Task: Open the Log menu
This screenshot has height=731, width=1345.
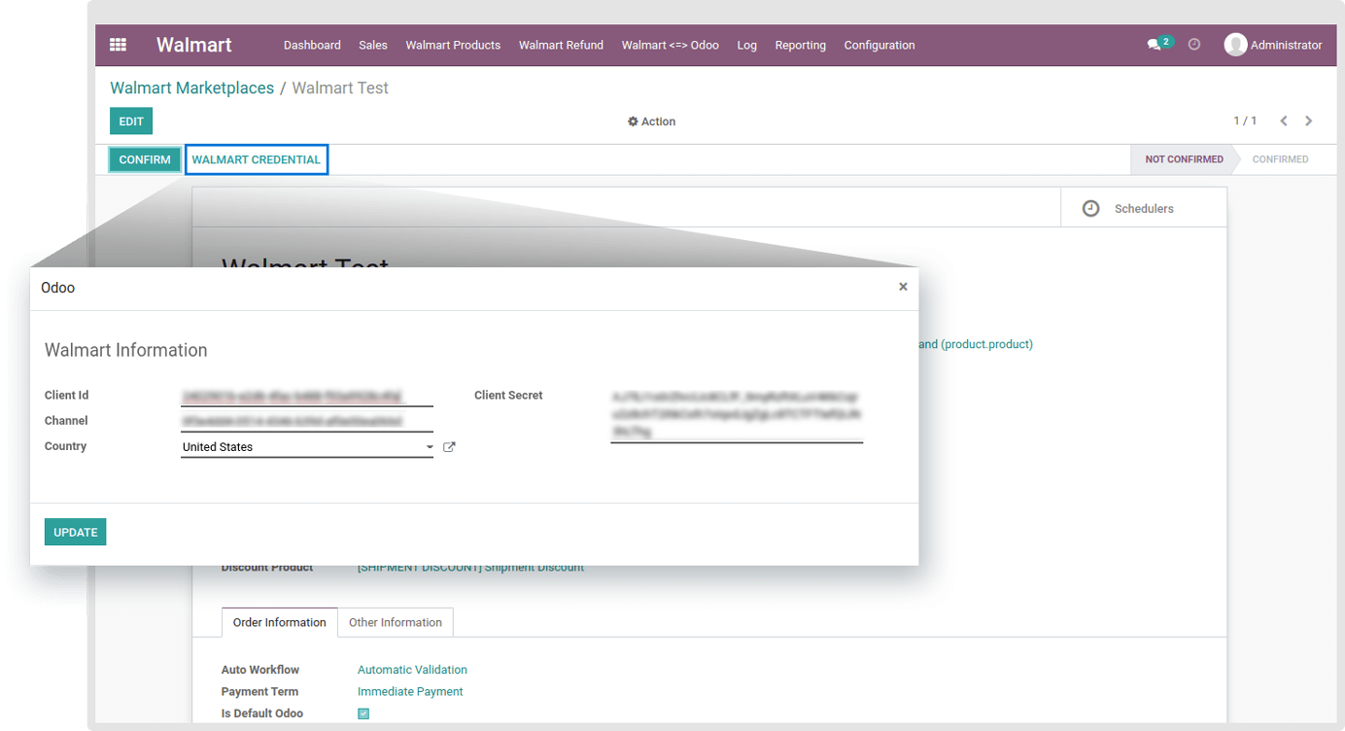Action: pyautogui.click(x=746, y=45)
